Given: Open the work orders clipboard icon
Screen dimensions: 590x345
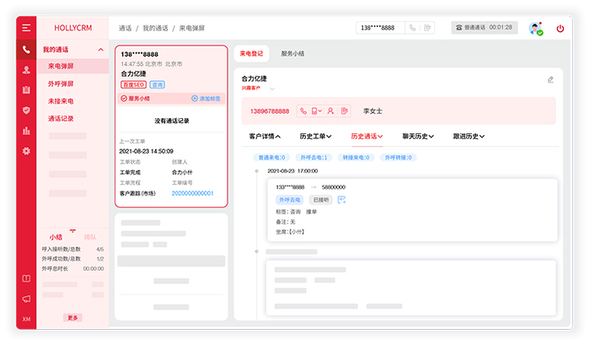Looking at the screenshot, I should [26, 89].
